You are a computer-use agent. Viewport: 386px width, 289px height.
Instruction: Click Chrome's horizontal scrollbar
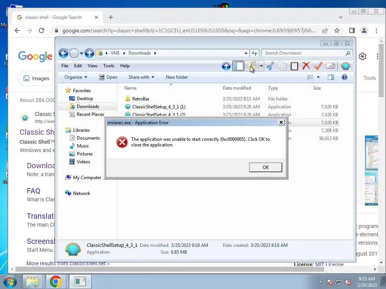pos(170,269)
